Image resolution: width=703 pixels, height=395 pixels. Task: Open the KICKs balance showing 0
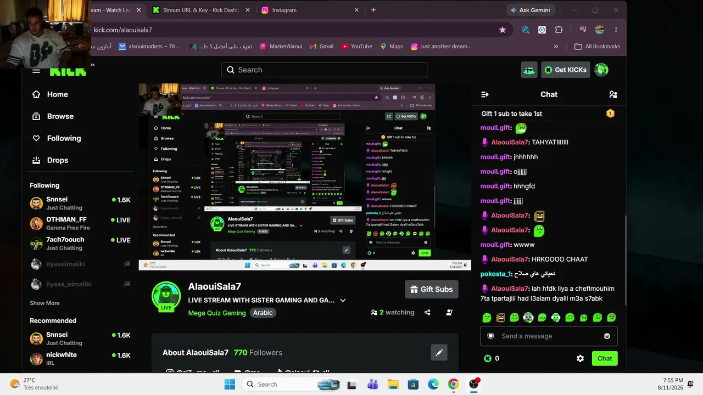[x=492, y=358]
